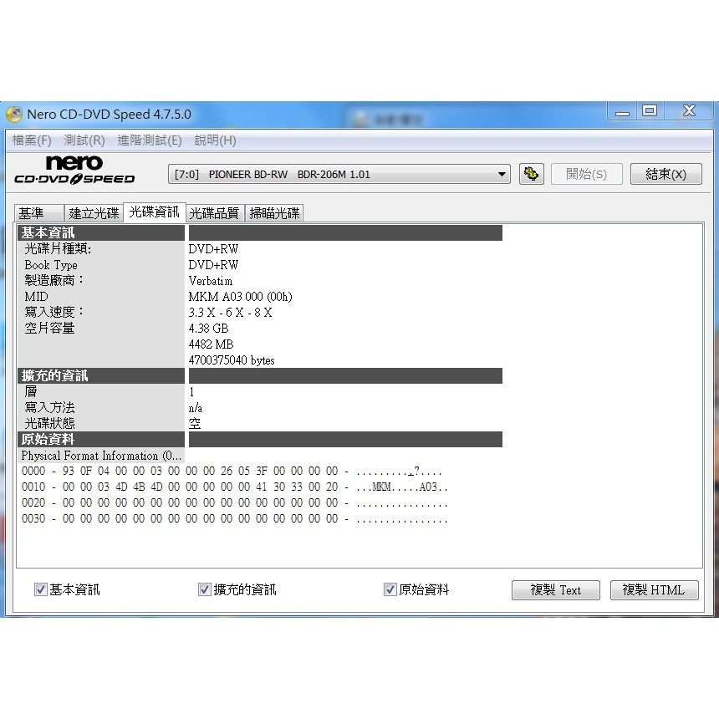
Task: Open the 測試(R) menu
Action: [84, 140]
